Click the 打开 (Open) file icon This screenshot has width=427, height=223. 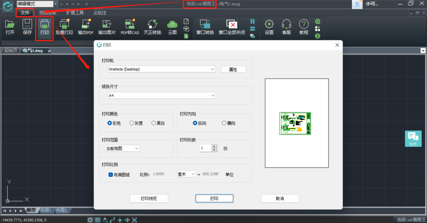pyautogui.click(x=10, y=27)
